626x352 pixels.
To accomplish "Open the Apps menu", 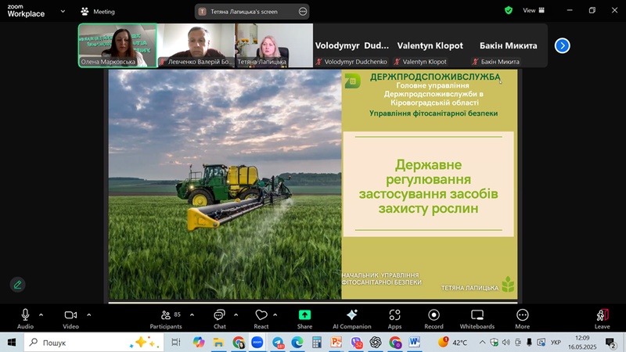I will [x=394, y=318].
